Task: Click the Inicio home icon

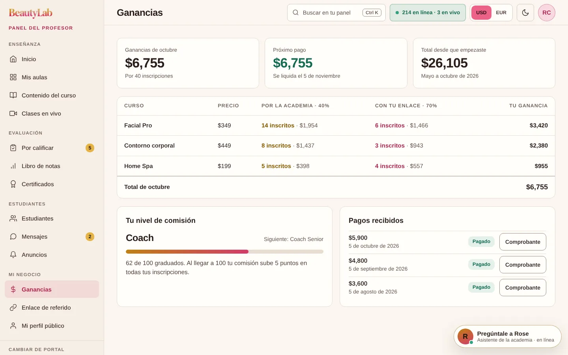Action: click(13, 59)
